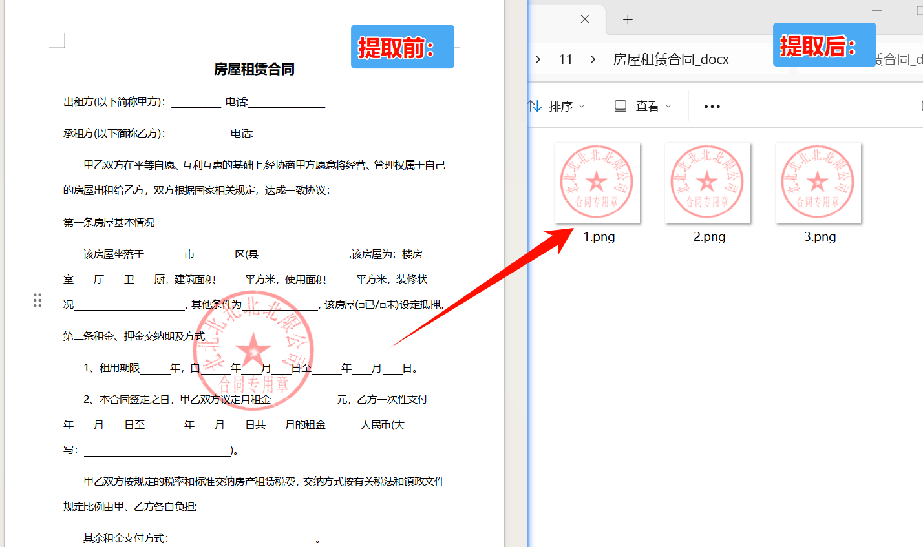Open the ... more options menu in Explorer

coord(712,105)
